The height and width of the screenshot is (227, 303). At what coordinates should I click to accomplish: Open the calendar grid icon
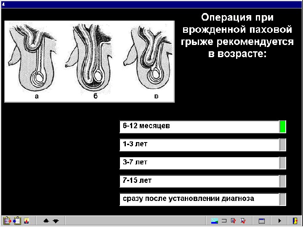coord(262,221)
